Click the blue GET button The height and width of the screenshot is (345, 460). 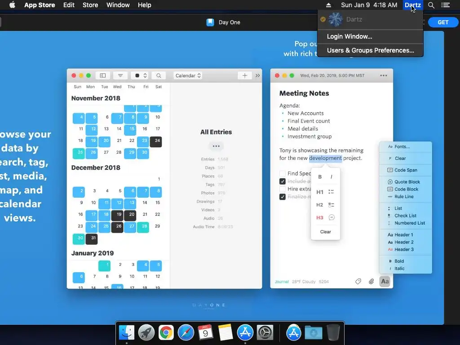(443, 22)
